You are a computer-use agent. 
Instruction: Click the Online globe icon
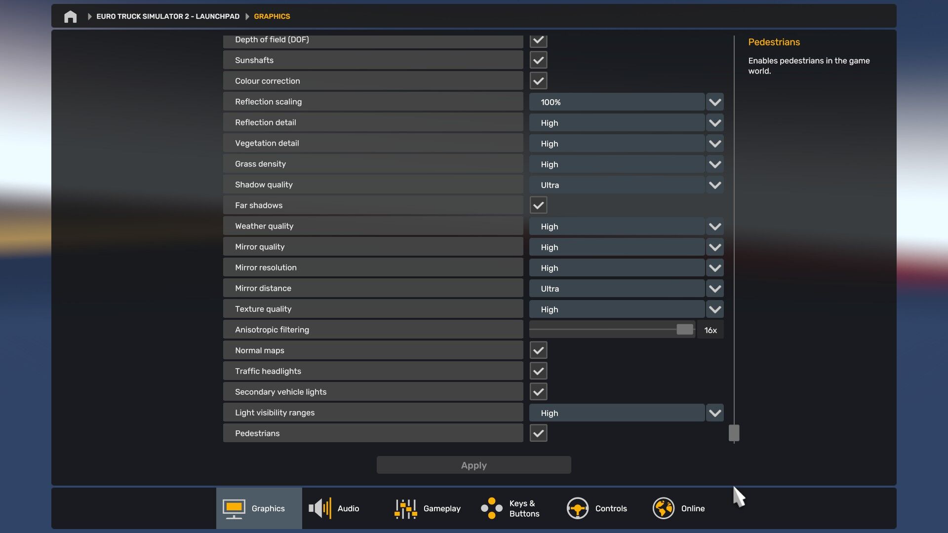[663, 508]
